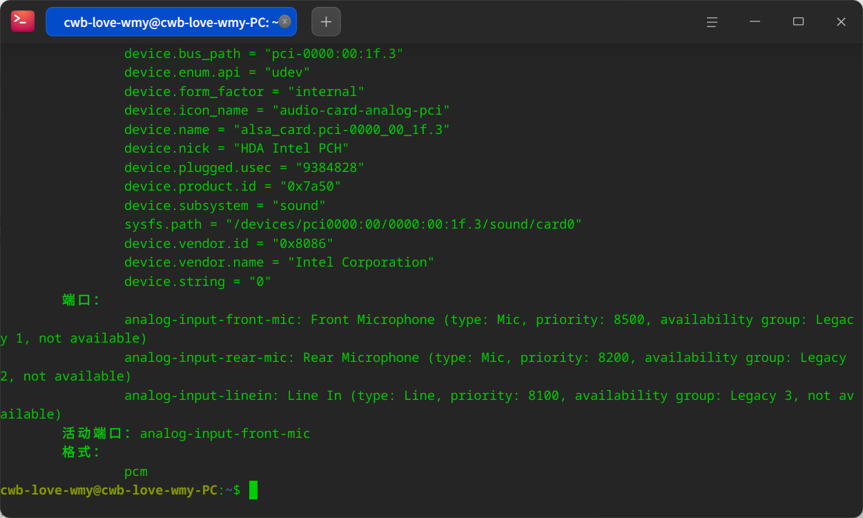Screen dimensions: 863x518
Task: Click the device.name alsa_card line
Action: pos(287,130)
